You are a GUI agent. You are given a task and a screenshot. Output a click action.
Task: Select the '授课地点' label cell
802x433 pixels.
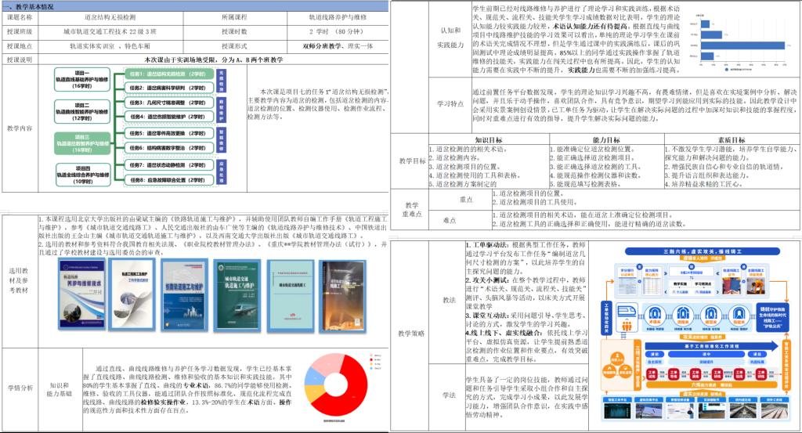(x=20, y=46)
